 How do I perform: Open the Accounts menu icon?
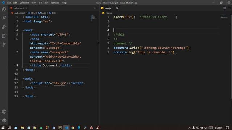click(4, 112)
